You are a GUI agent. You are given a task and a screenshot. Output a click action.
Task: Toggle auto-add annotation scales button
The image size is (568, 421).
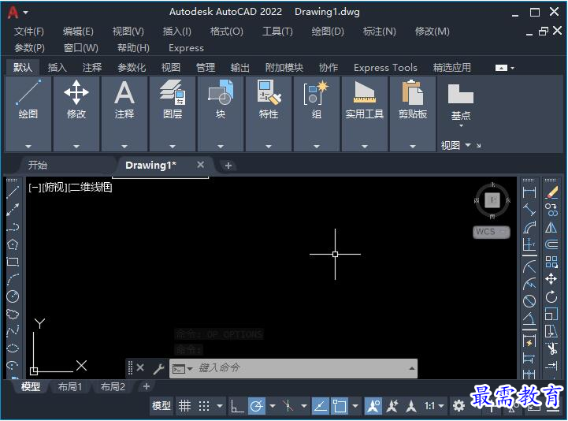[392, 406]
